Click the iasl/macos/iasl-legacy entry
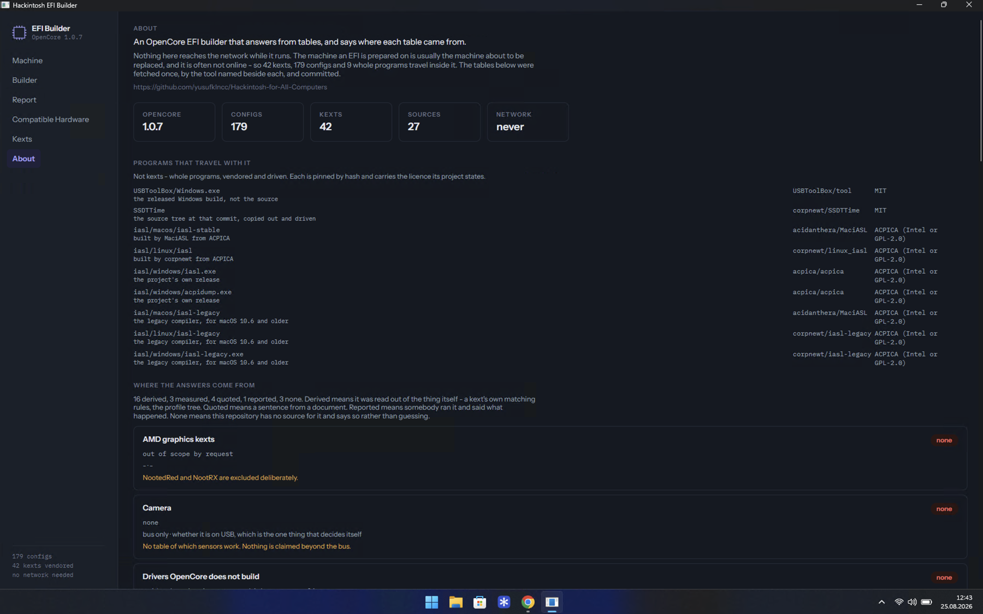This screenshot has height=614, width=983. click(176, 313)
